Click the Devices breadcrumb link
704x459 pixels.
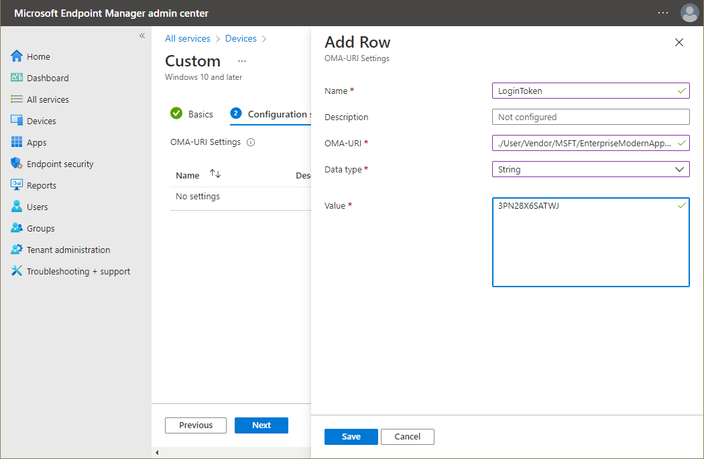241,39
